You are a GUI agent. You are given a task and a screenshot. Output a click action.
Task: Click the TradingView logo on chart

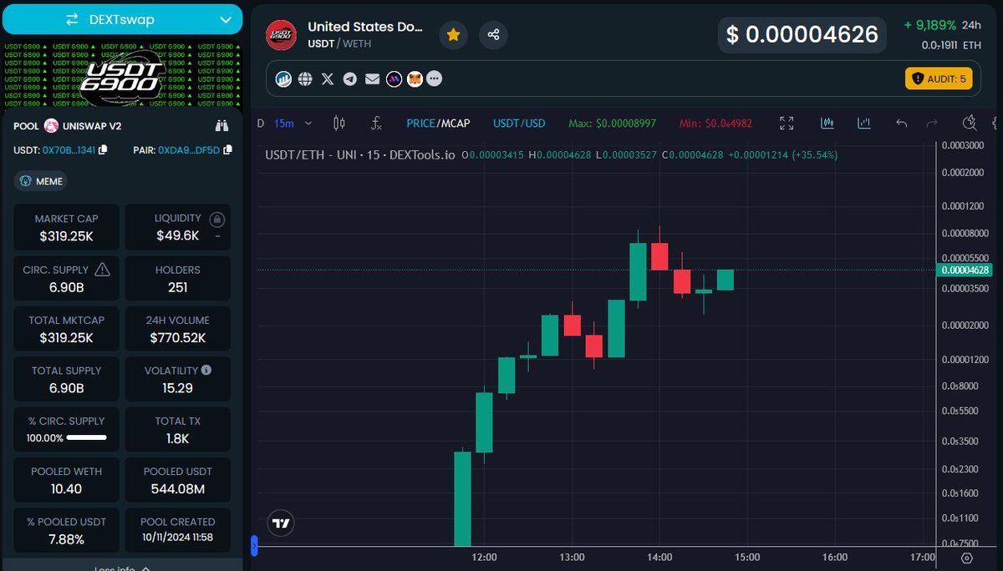click(x=282, y=523)
